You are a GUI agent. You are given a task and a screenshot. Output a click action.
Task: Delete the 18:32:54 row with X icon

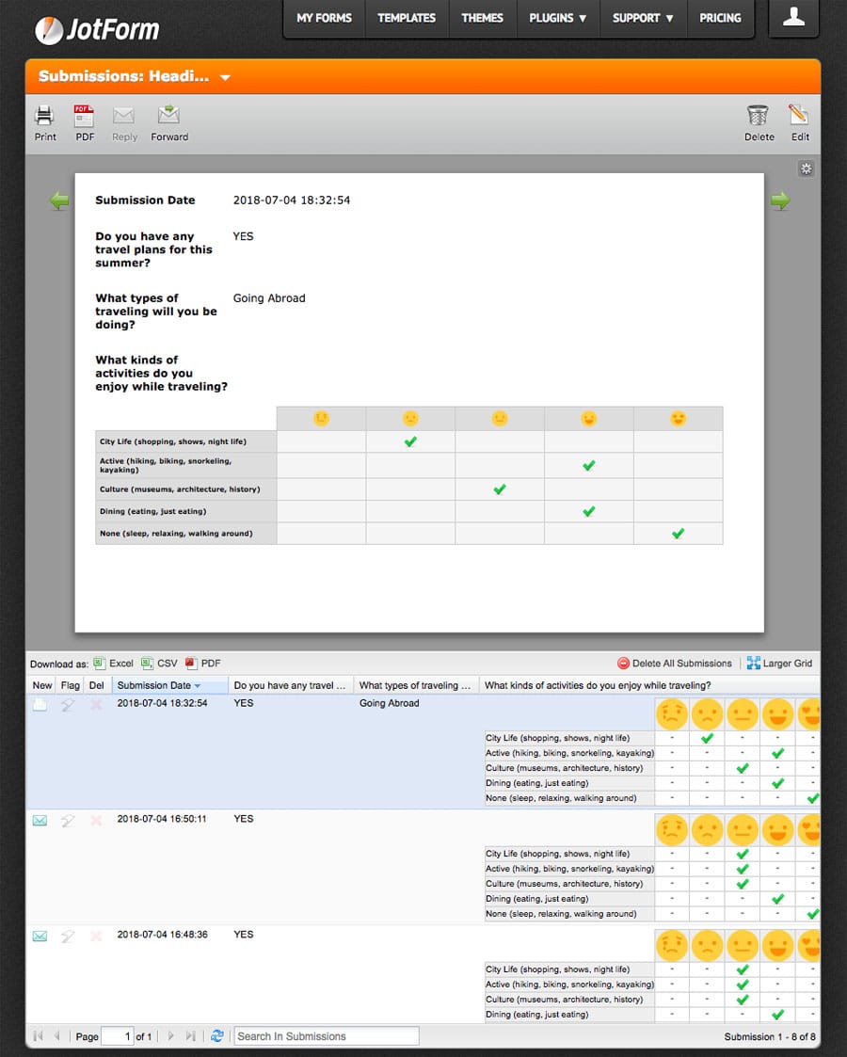[x=96, y=704]
